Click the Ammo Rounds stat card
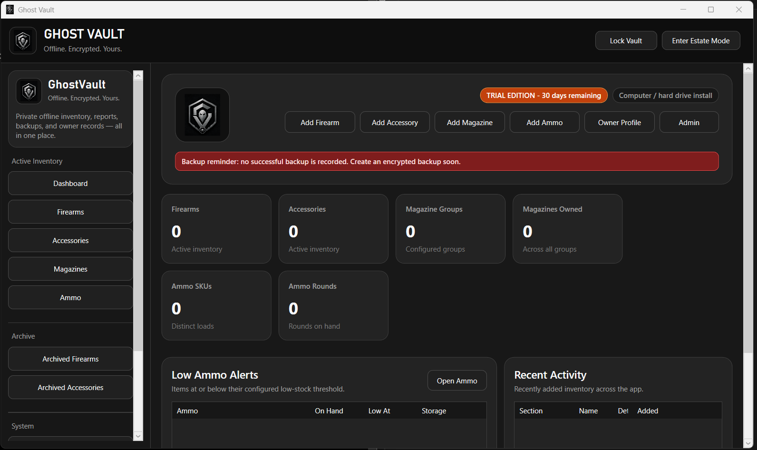Image resolution: width=757 pixels, height=450 pixels. point(333,306)
